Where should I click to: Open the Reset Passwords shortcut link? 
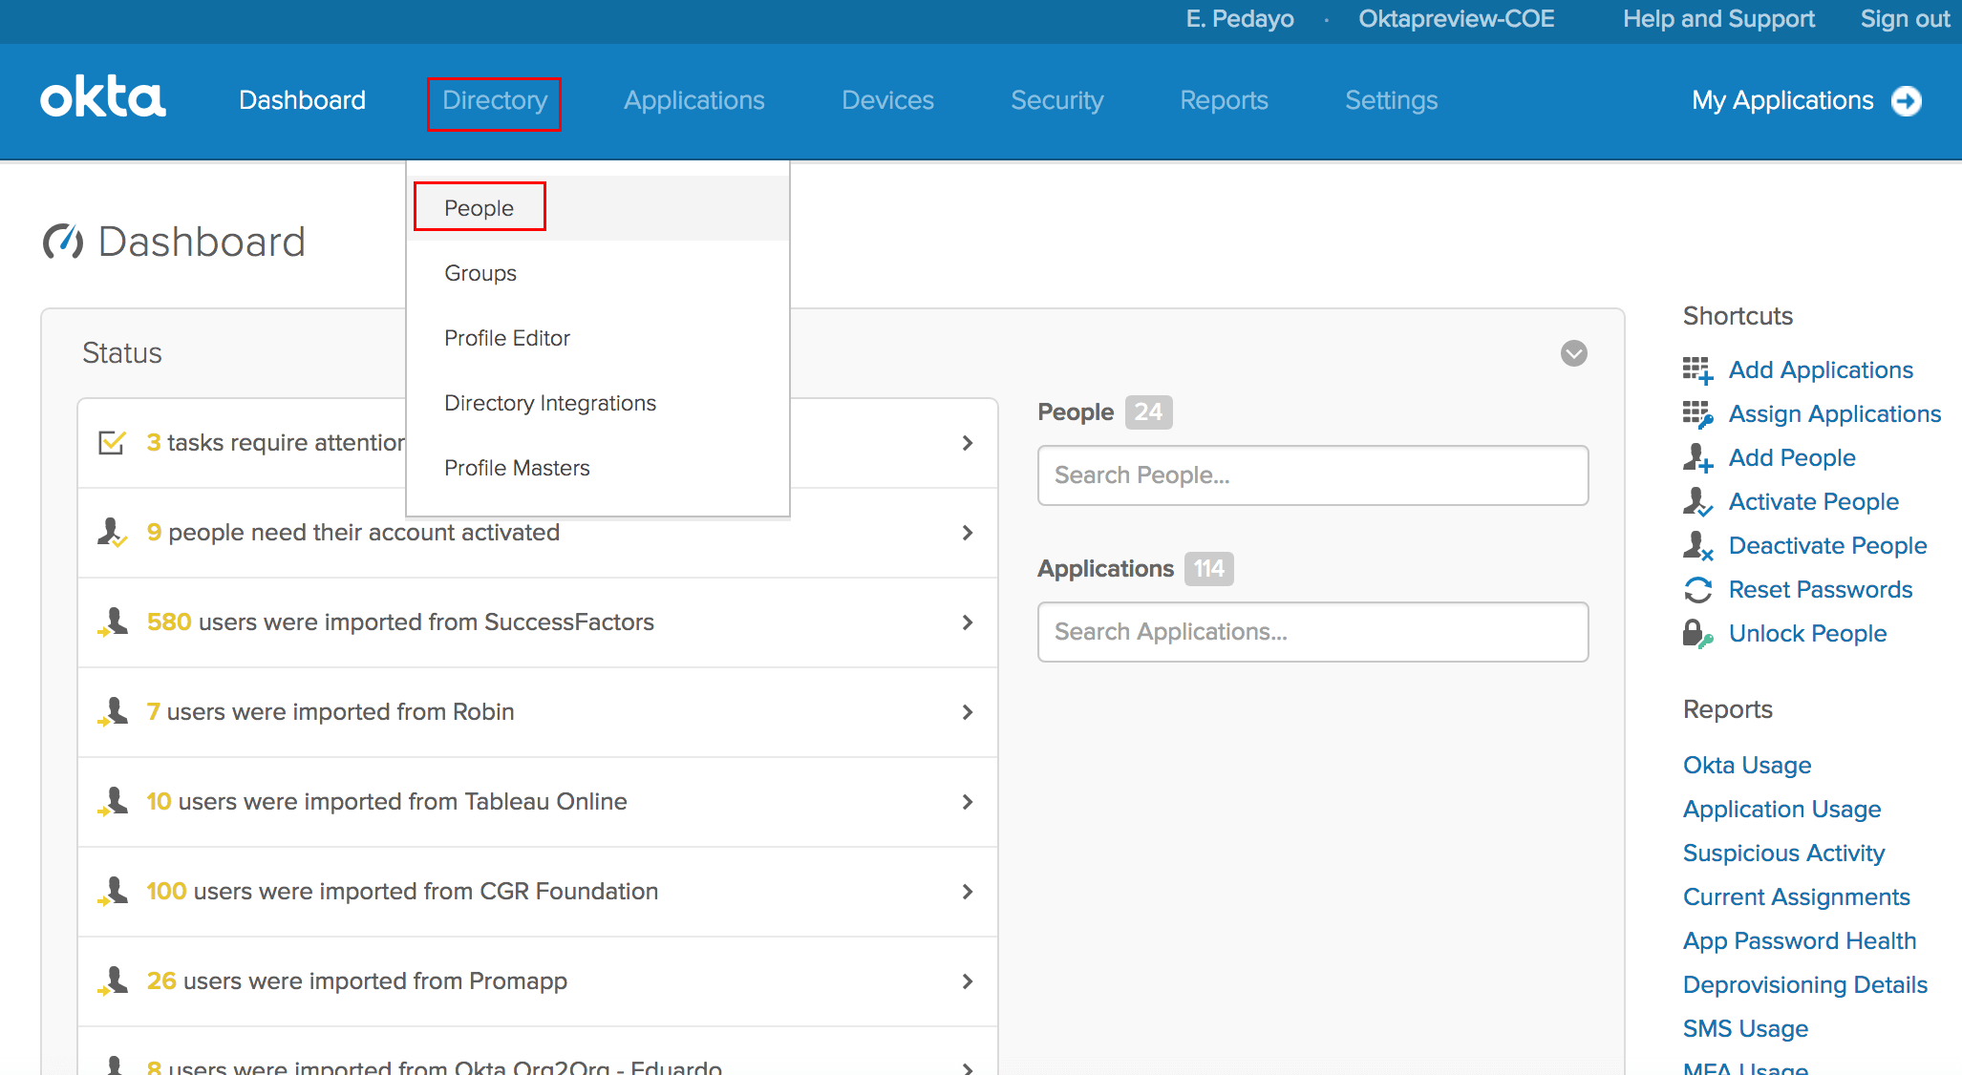pos(1821,590)
